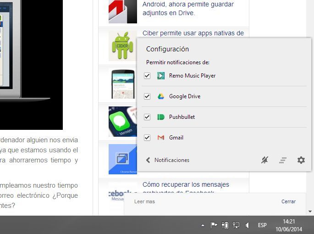Viewport: 314px width, 234px height.
Task: Uncheck Google Drive notifications checkbox
Action: (x=147, y=96)
